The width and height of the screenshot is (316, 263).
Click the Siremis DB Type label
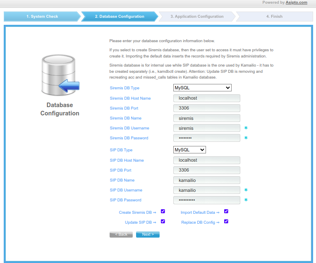(124, 88)
